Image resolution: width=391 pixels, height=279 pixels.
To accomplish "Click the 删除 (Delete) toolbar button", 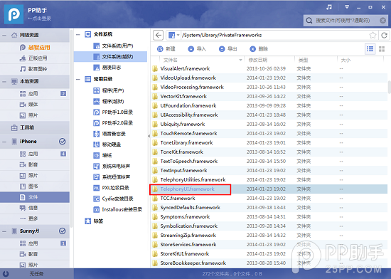I will click(259, 49).
